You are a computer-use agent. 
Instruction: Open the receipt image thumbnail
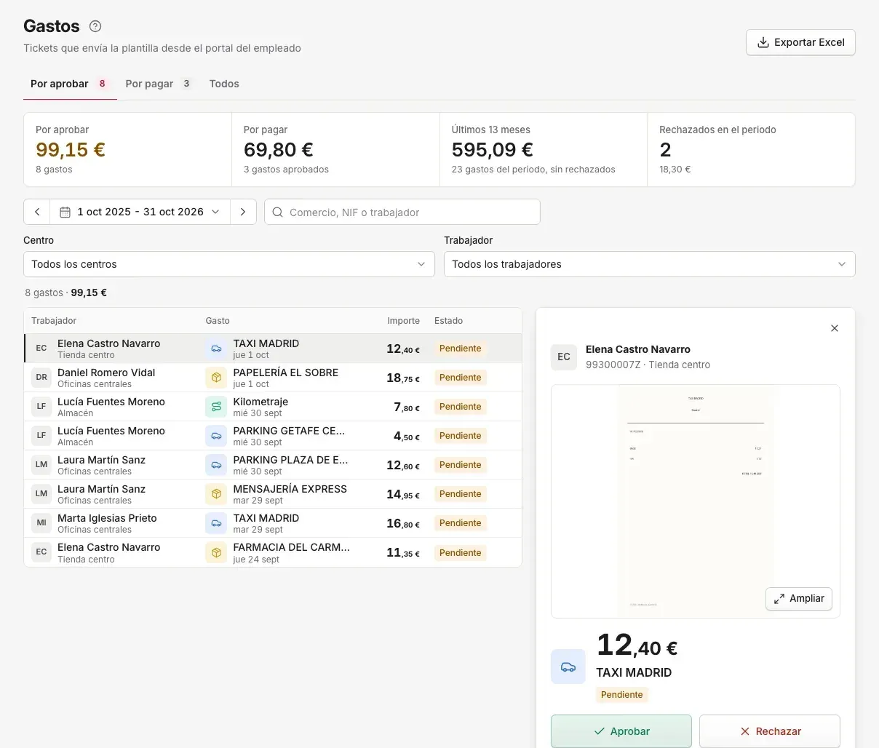[x=696, y=501]
